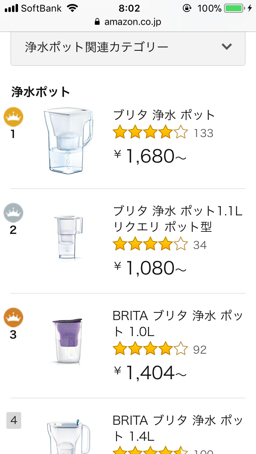256x454 pixels.
Task: Tap the gold crown rank 1 badge
Action: 13,117
